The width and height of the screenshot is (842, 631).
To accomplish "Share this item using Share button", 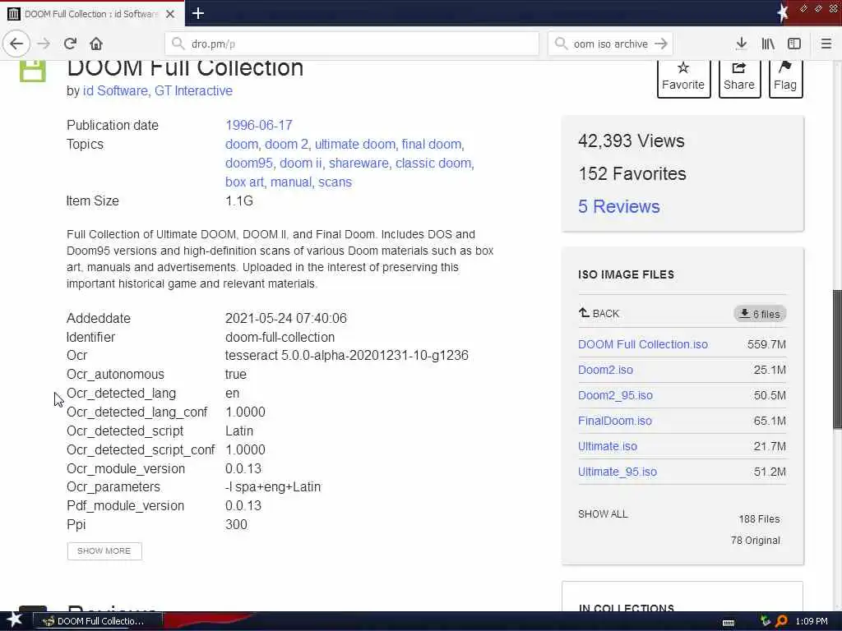I will coord(739,78).
